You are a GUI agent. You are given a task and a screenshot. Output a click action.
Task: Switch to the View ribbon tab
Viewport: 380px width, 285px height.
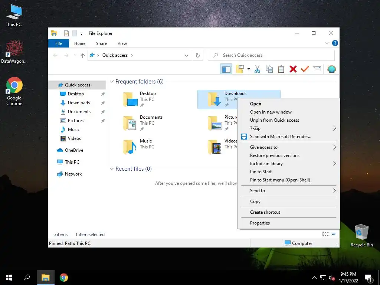coord(122,43)
